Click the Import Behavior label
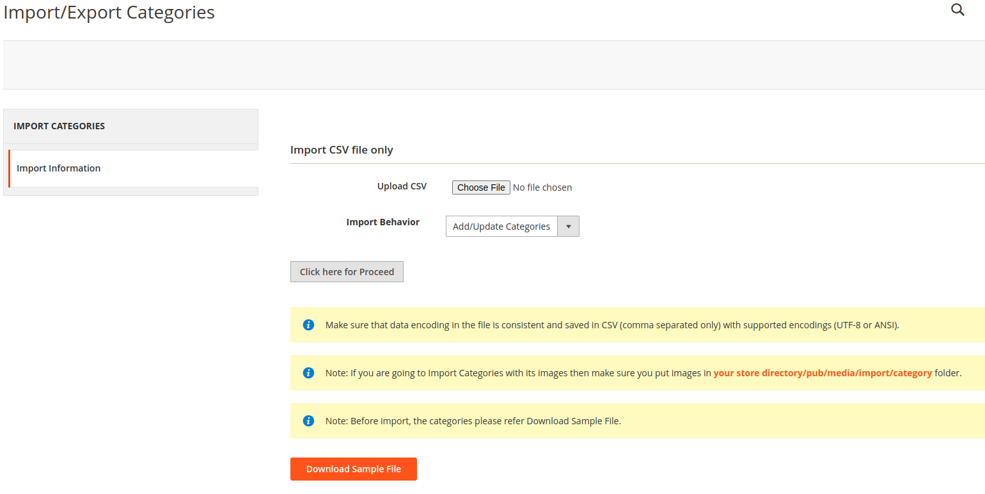The image size is (985, 494). click(383, 222)
